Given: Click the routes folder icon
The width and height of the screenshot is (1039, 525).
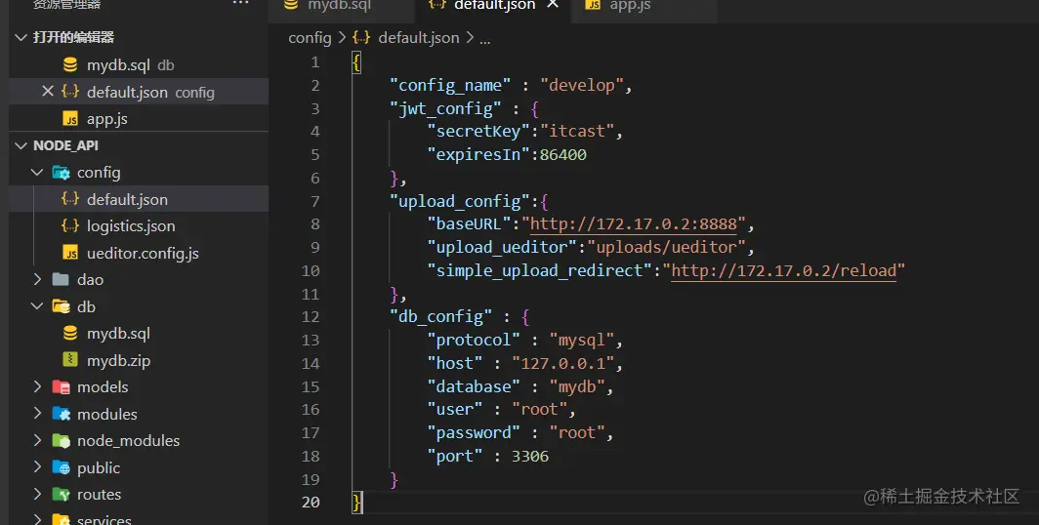Looking at the screenshot, I should [61, 494].
